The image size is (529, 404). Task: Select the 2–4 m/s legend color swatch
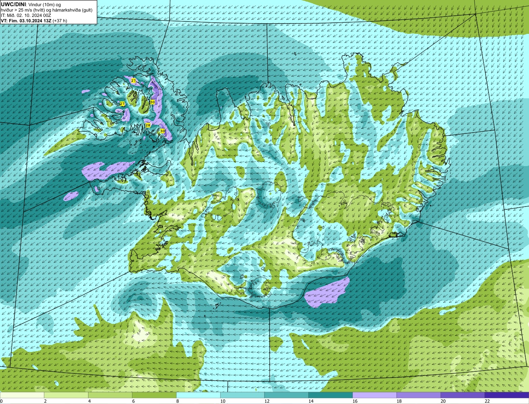(x=66, y=395)
